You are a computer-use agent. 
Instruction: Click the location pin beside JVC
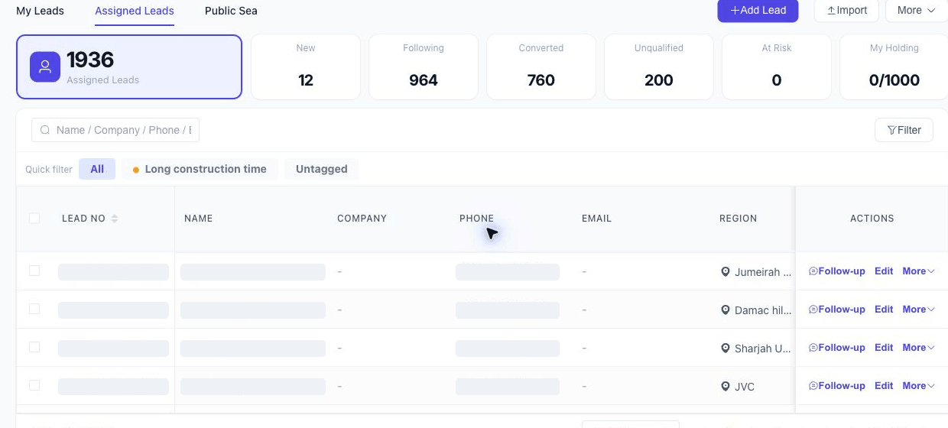(726, 386)
